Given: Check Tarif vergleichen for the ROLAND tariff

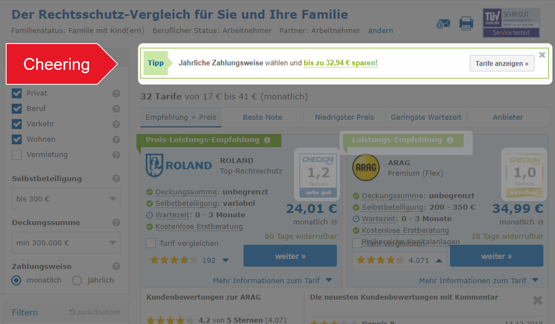Looking at the screenshot, I should point(151,243).
